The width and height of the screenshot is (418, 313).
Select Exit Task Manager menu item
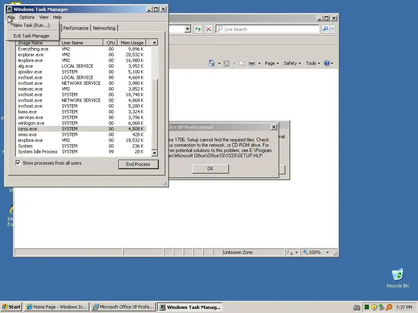click(x=31, y=36)
